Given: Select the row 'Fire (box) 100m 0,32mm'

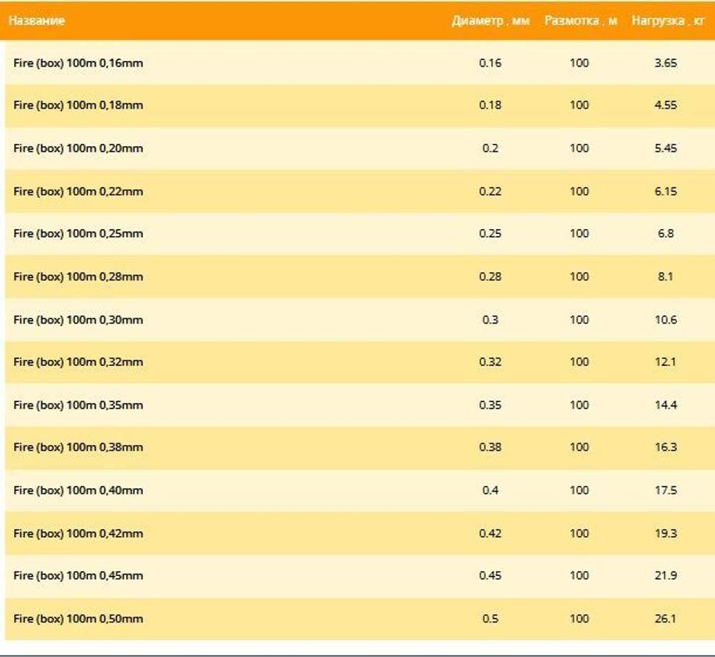Looking at the screenshot, I should coord(360,361).
